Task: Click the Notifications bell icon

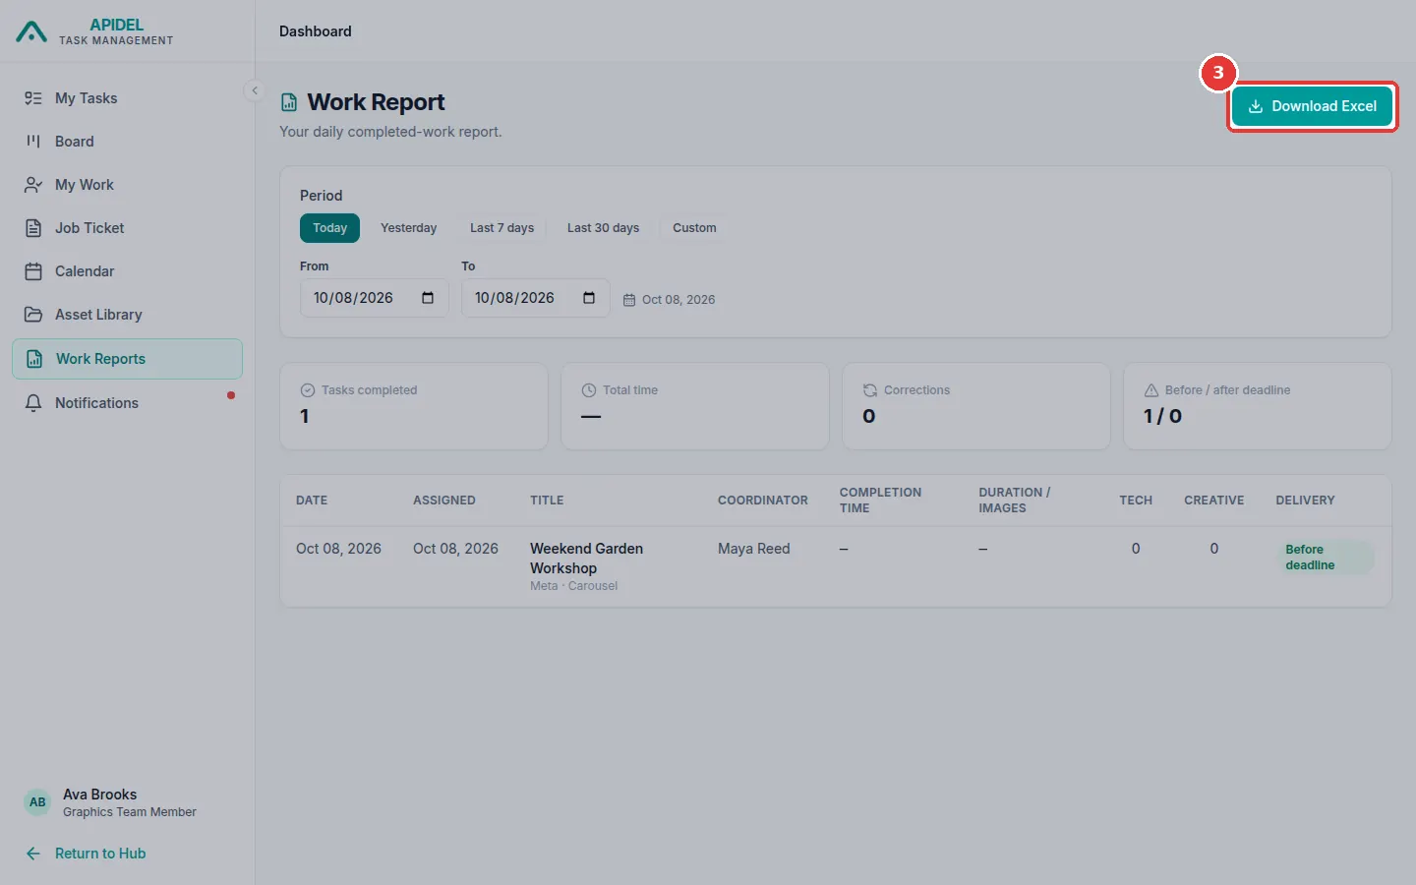Action: [x=33, y=403]
